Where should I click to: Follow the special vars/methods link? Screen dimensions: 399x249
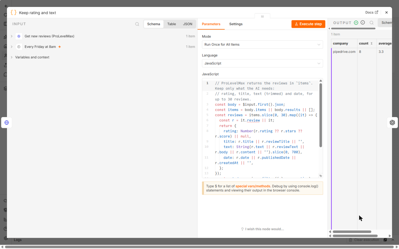(253, 186)
